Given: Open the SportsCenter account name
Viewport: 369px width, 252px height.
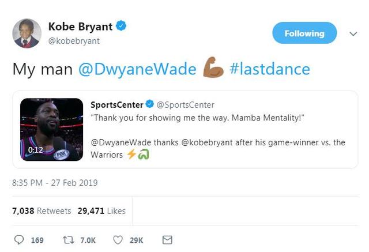Looking at the screenshot, I should tap(117, 105).
